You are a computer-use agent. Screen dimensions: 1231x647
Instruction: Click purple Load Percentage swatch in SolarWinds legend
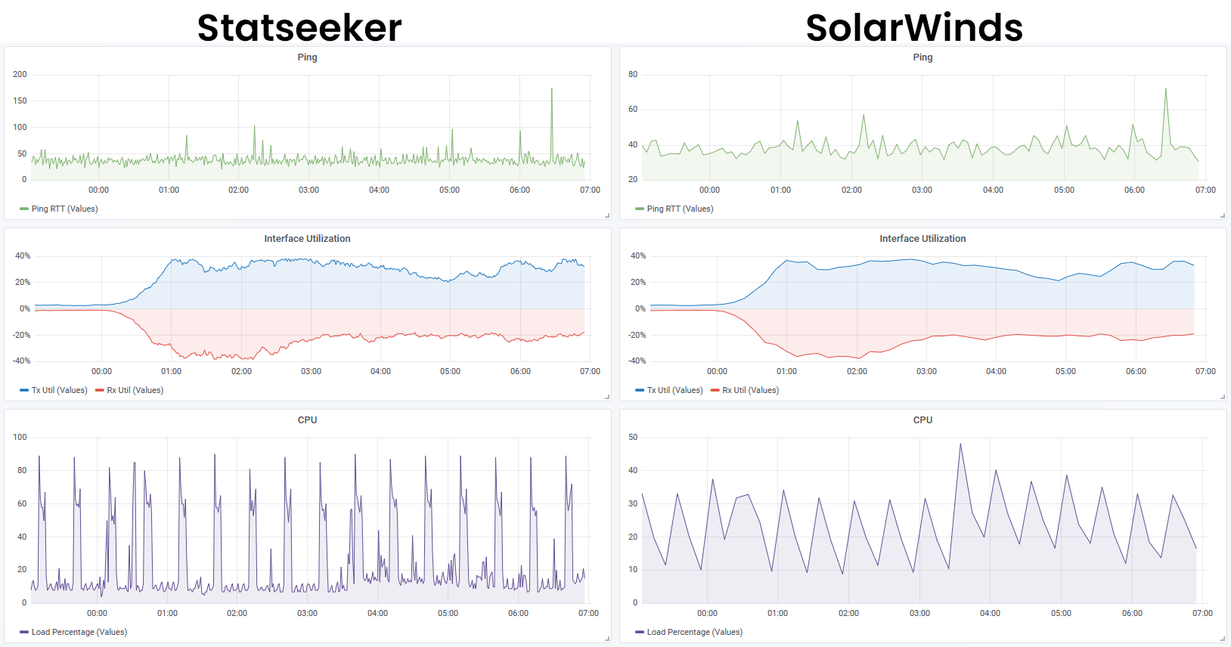coord(640,632)
